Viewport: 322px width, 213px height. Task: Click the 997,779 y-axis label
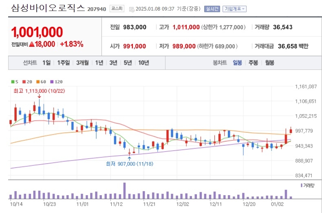click(304, 130)
